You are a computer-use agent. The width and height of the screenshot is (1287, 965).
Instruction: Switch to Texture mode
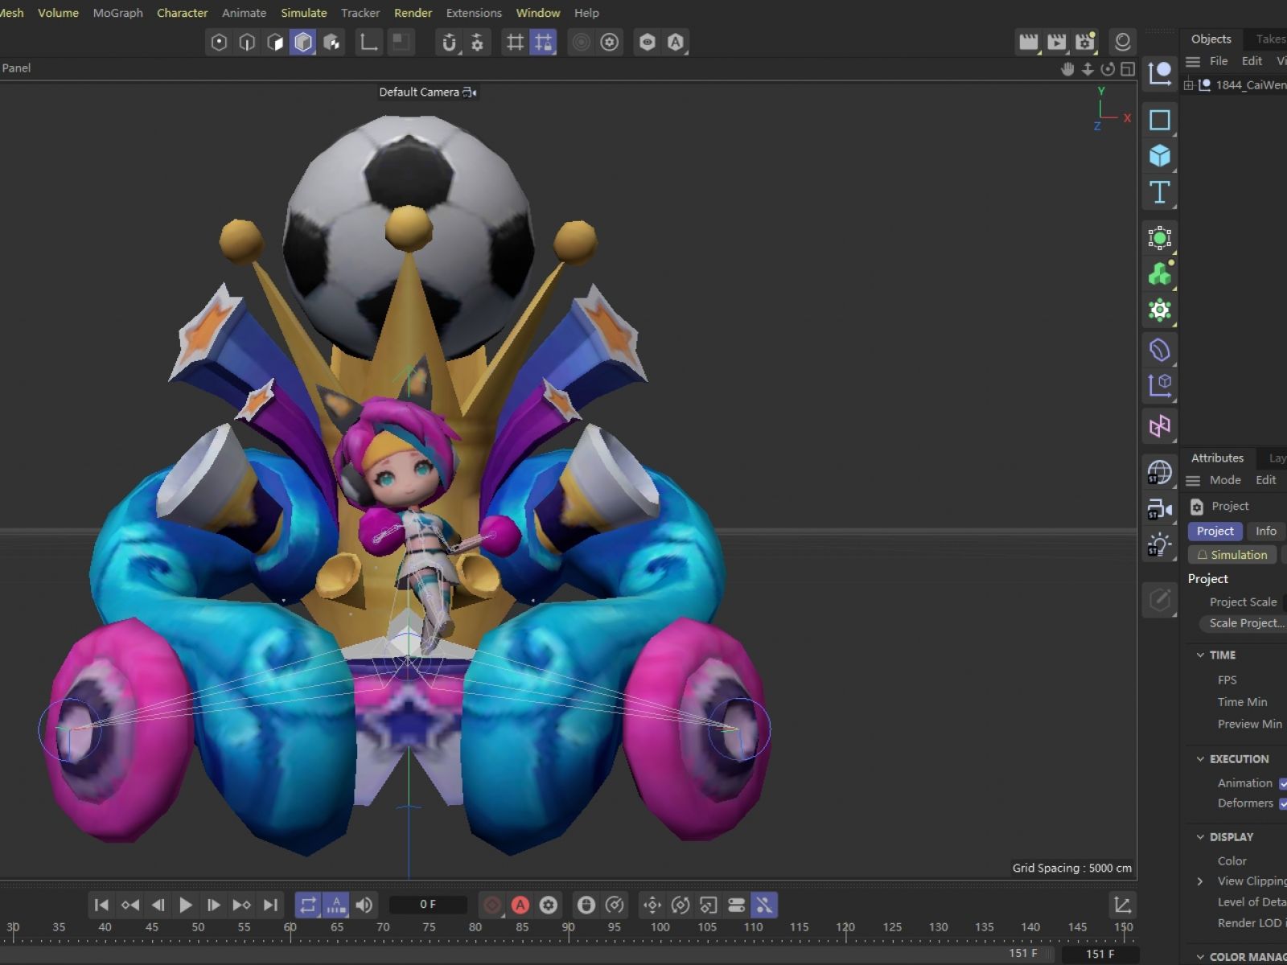click(331, 42)
